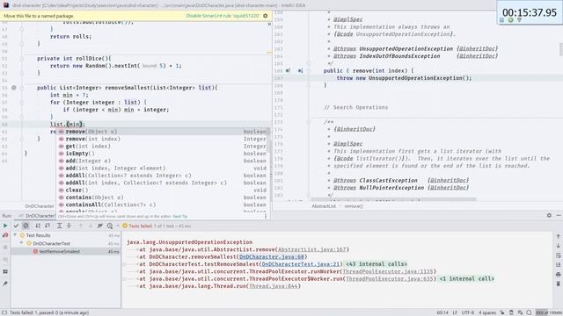Choose isEmpty() from completion list
The height and width of the screenshot is (316, 563).
(x=162, y=154)
